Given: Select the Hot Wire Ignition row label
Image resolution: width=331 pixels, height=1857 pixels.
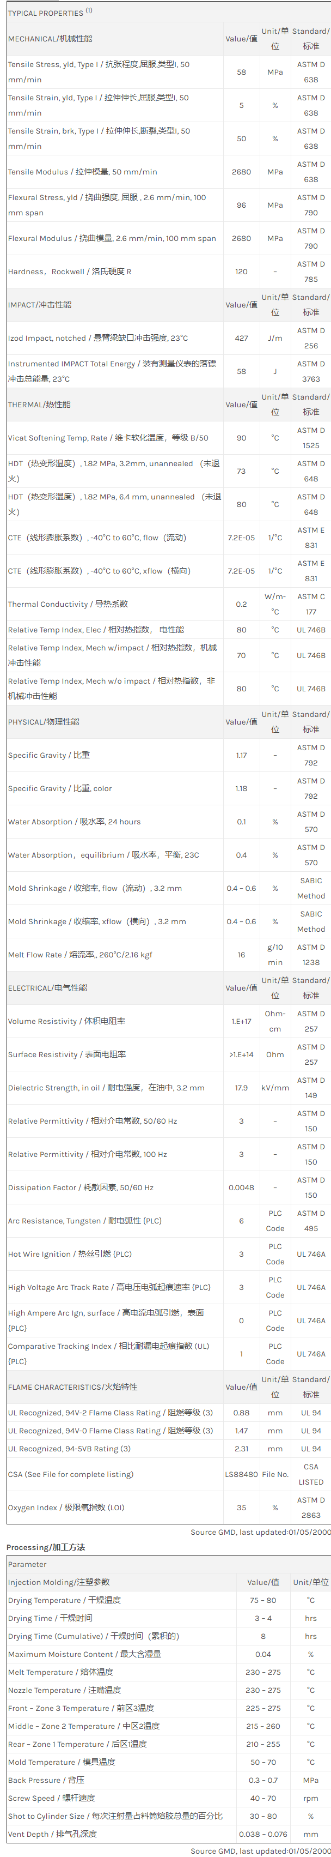Looking at the screenshot, I should (x=70, y=1253).
